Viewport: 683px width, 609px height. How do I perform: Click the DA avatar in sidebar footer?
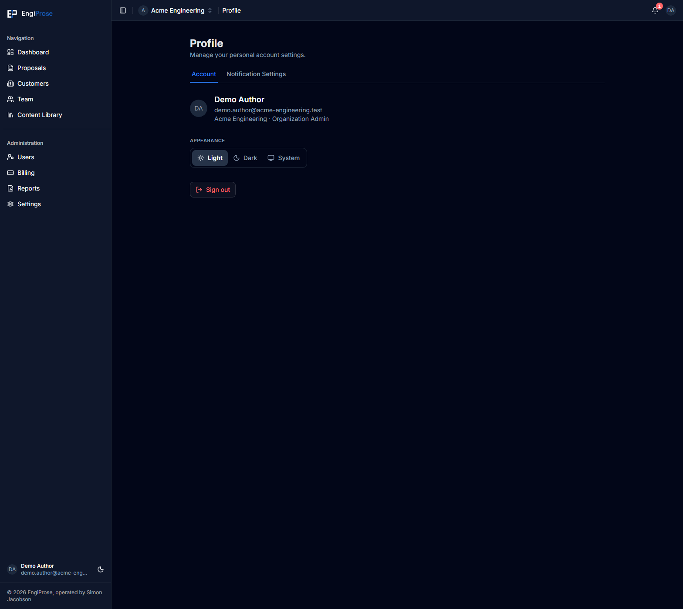(12, 569)
